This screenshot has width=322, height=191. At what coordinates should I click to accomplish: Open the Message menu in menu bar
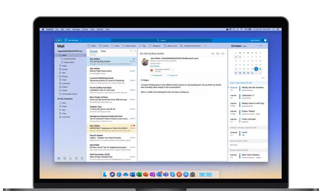click(76, 29)
